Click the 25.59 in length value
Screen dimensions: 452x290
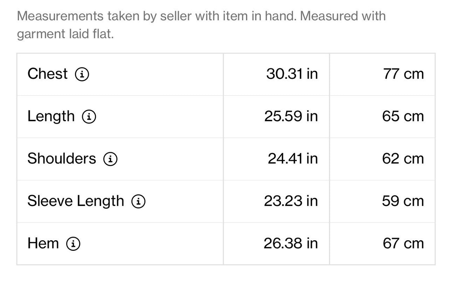click(291, 116)
